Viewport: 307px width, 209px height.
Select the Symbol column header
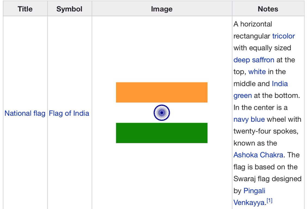(x=69, y=9)
